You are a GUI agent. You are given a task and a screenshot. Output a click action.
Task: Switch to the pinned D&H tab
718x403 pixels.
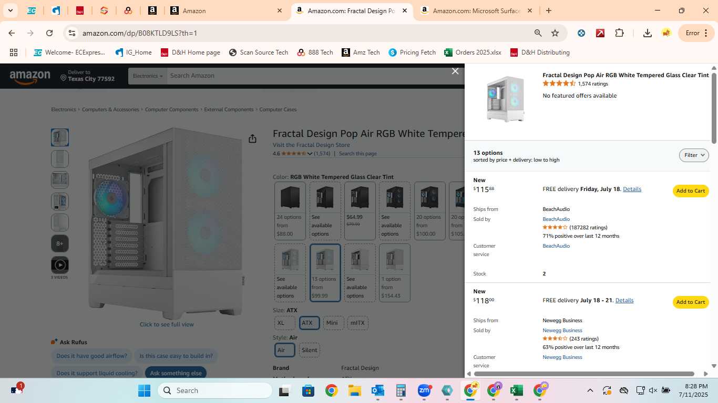[80, 10]
